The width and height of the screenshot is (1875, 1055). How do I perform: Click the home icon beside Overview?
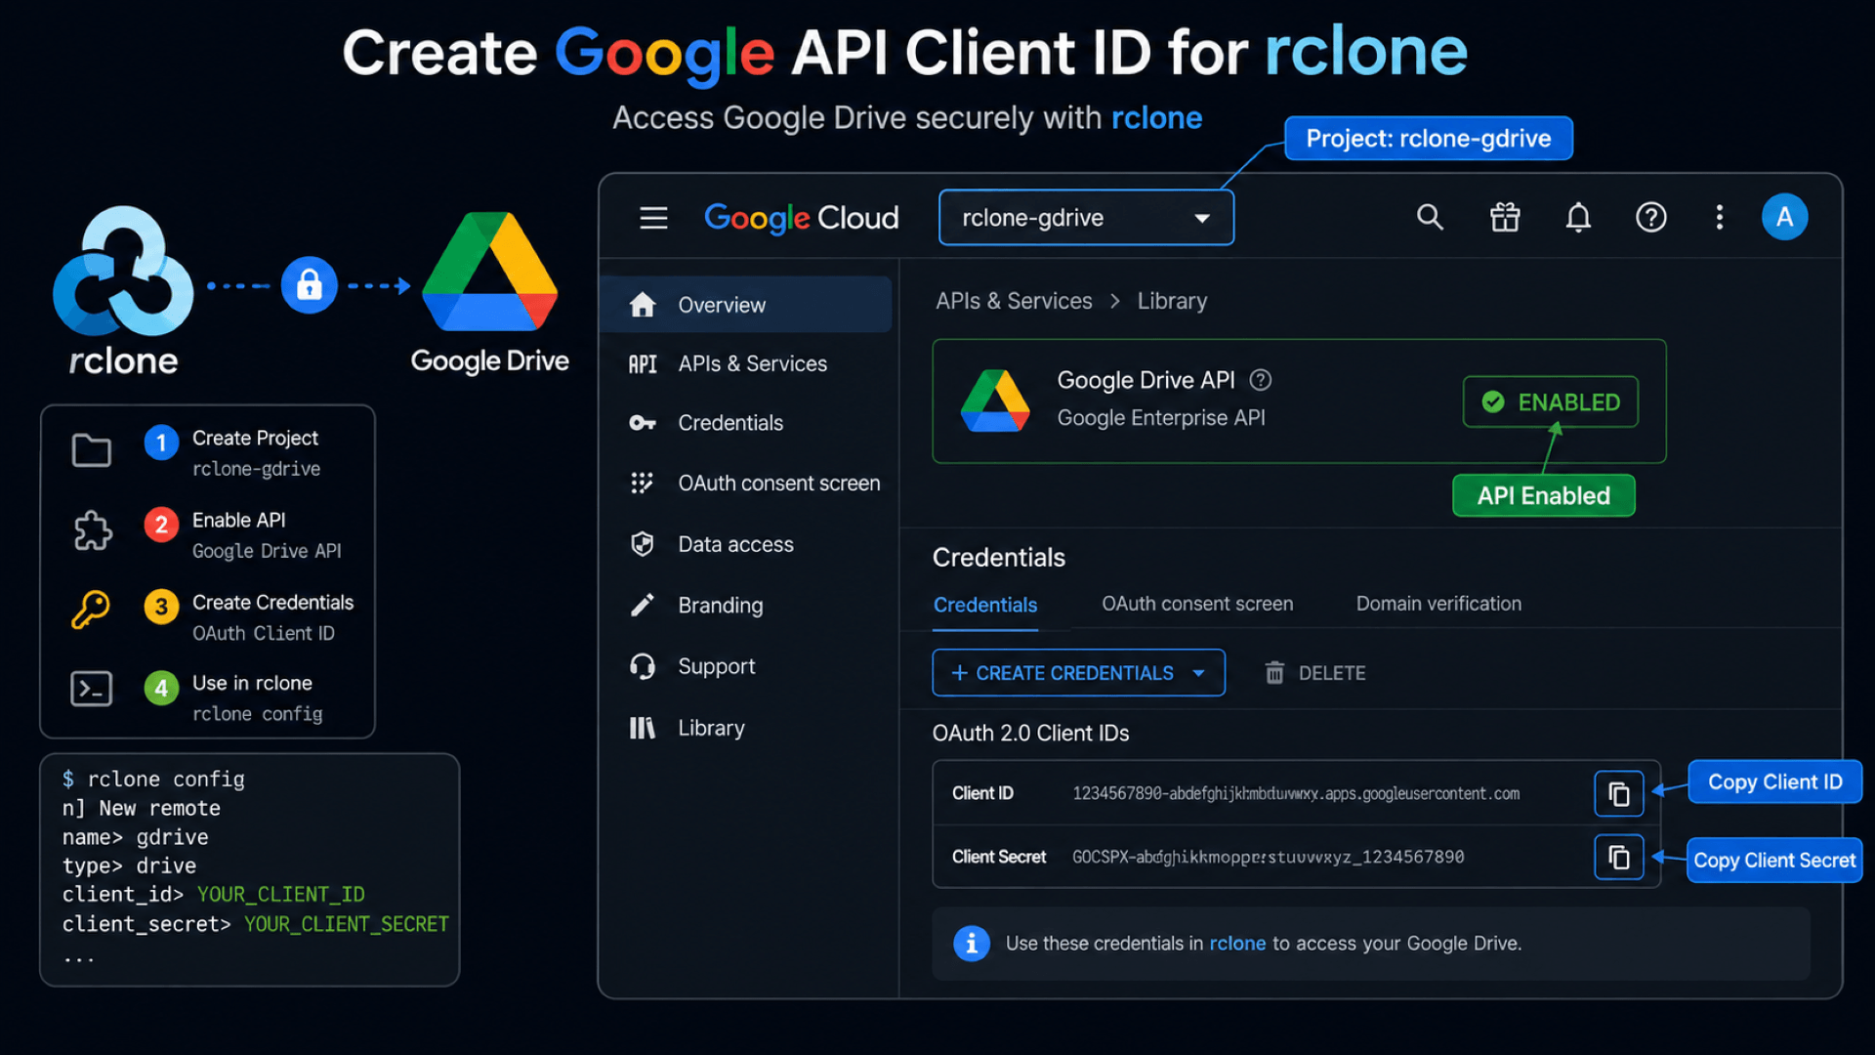pyautogui.click(x=642, y=305)
